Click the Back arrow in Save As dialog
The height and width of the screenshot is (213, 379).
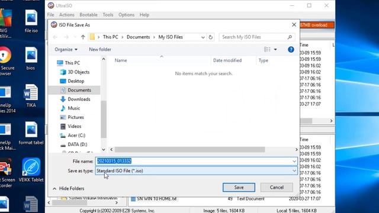pyautogui.click(x=55, y=37)
